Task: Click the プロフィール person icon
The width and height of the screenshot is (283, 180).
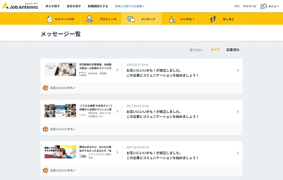Action: pos(89,19)
